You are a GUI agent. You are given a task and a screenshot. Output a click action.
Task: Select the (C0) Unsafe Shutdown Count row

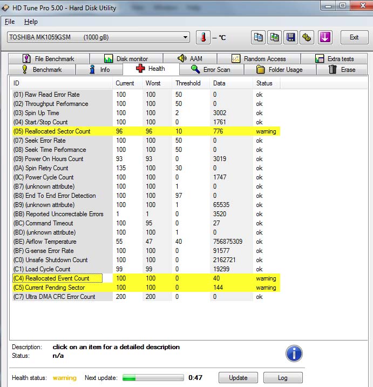(x=146, y=260)
